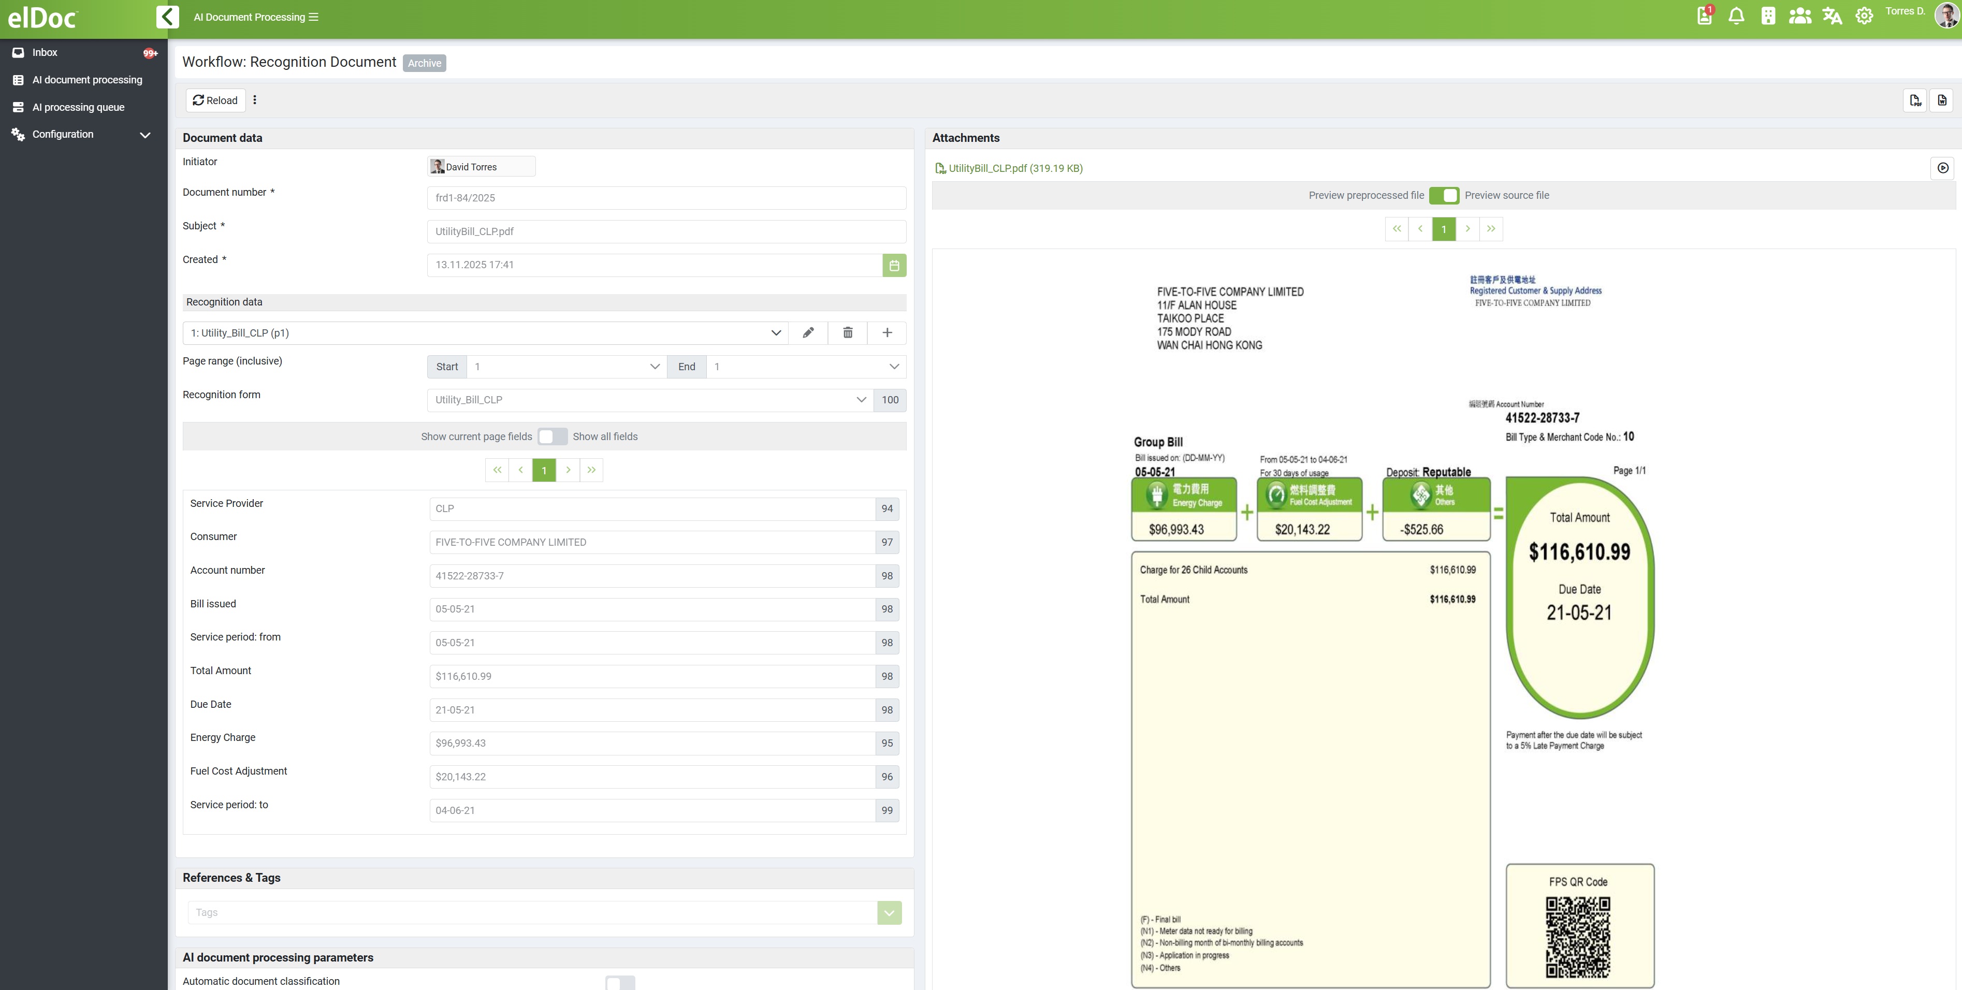Collapse the Configuration section in the sidebar

coord(146,135)
